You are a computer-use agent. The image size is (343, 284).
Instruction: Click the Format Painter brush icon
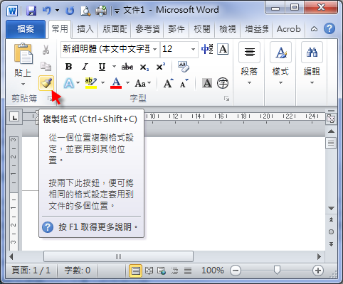46,83
